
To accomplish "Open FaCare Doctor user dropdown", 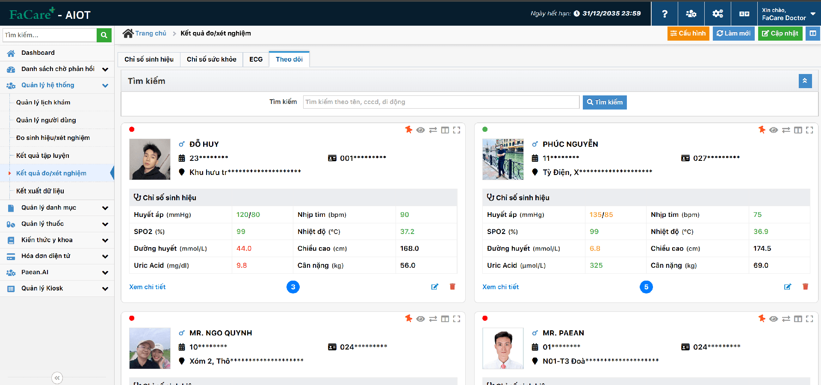I will pyautogui.click(x=789, y=14).
